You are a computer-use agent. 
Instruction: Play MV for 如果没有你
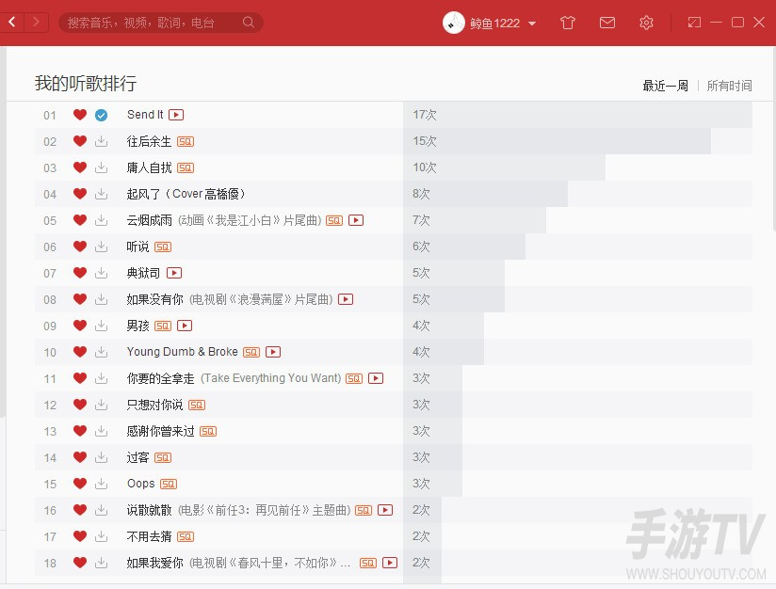coord(346,299)
